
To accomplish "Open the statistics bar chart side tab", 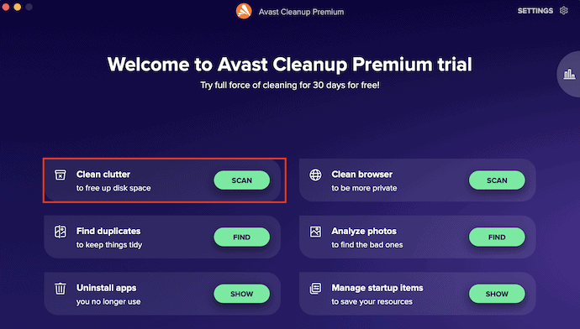I will [x=569, y=74].
